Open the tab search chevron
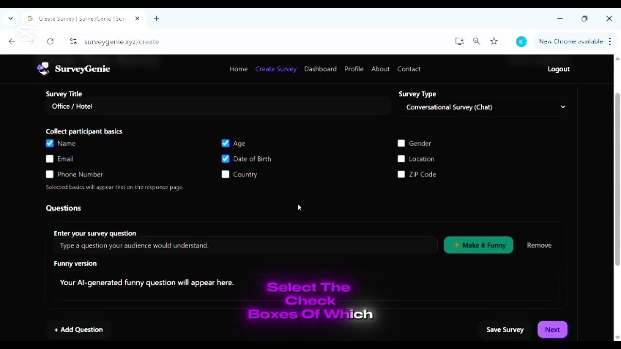Screen dimensions: 621x349 pos(10,18)
